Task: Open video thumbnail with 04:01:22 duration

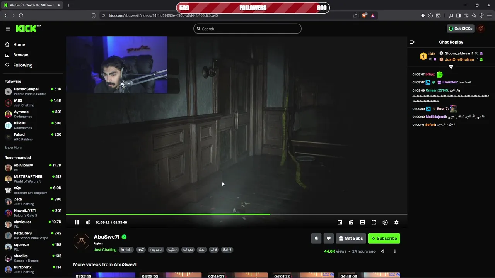Action: point(303,275)
